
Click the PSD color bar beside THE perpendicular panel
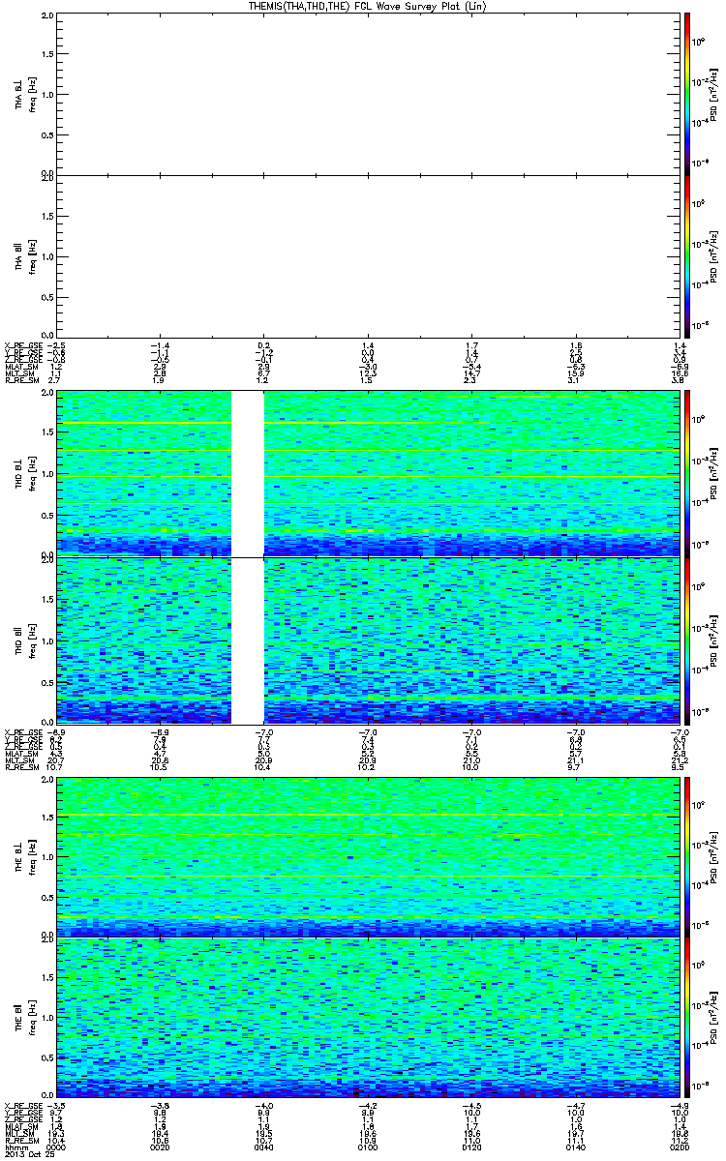click(687, 856)
